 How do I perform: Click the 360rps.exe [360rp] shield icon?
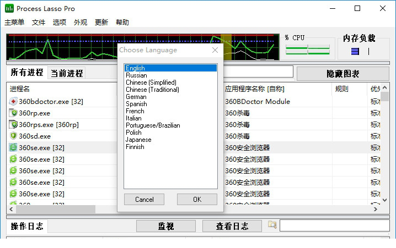(x=13, y=125)
